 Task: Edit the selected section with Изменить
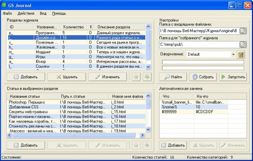pos(108,77)
